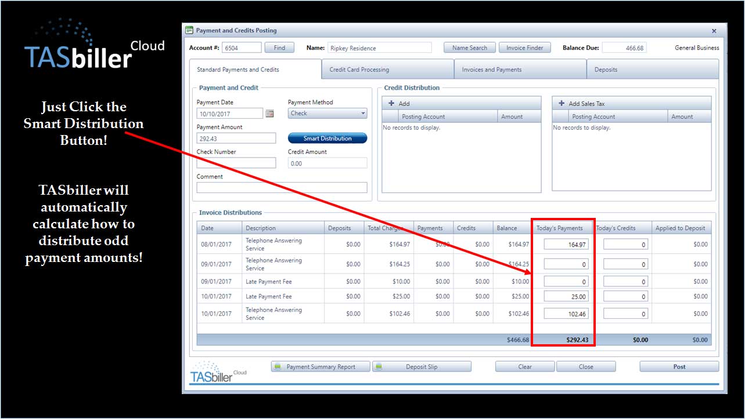Click Today's Payments field for $164.25 invoice
The height and width of the screenshot is (419, 745).
(x=566, y=264)
